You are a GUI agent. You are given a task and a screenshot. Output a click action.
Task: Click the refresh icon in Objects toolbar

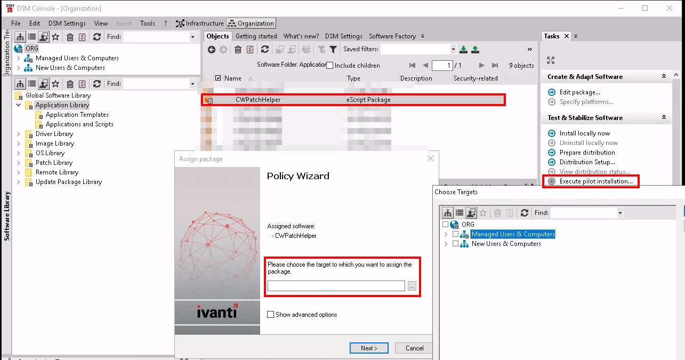(264, 50)
